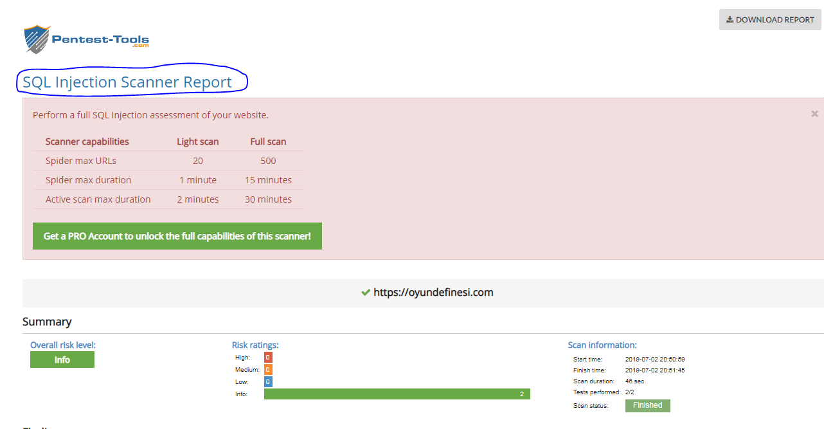Click the orange Medium risk count box

click(x=268, y=370)
